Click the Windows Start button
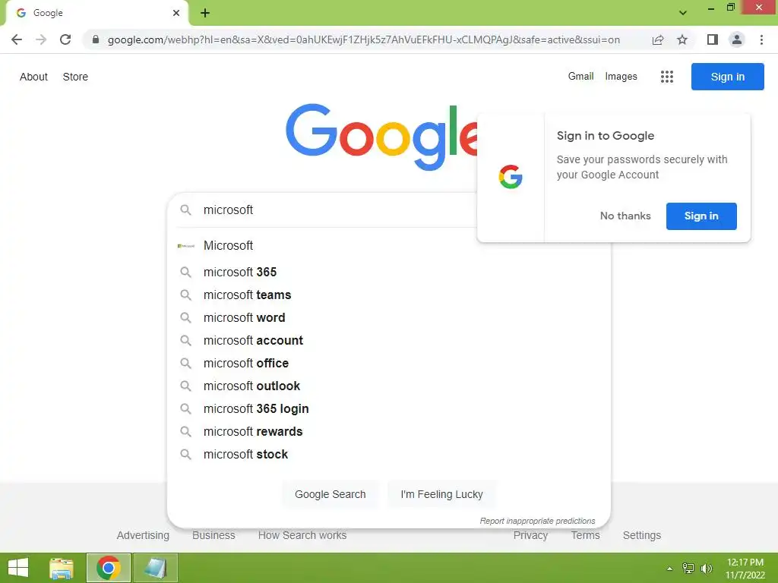The height and width of the screenshot is (583, 778). pos(18,568)
